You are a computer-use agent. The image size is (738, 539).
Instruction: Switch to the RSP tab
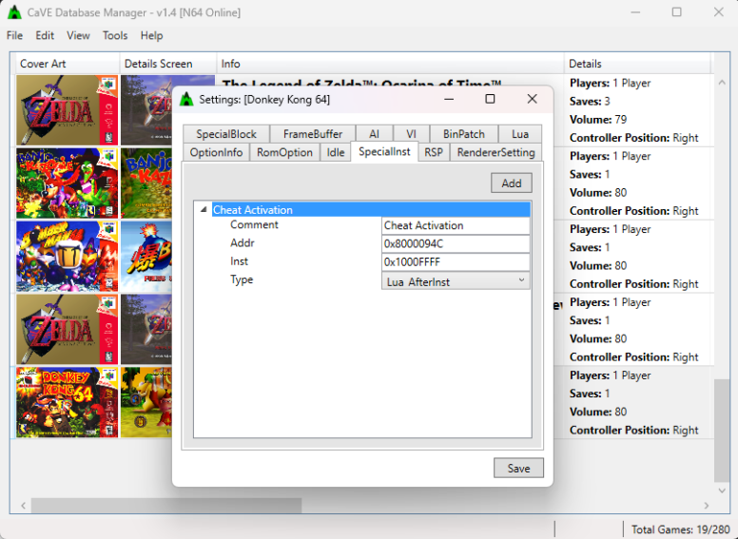[434, 152]
